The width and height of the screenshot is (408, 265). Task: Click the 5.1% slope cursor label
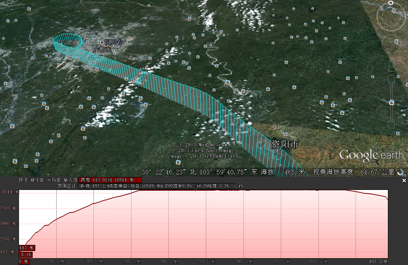(26, 255)
